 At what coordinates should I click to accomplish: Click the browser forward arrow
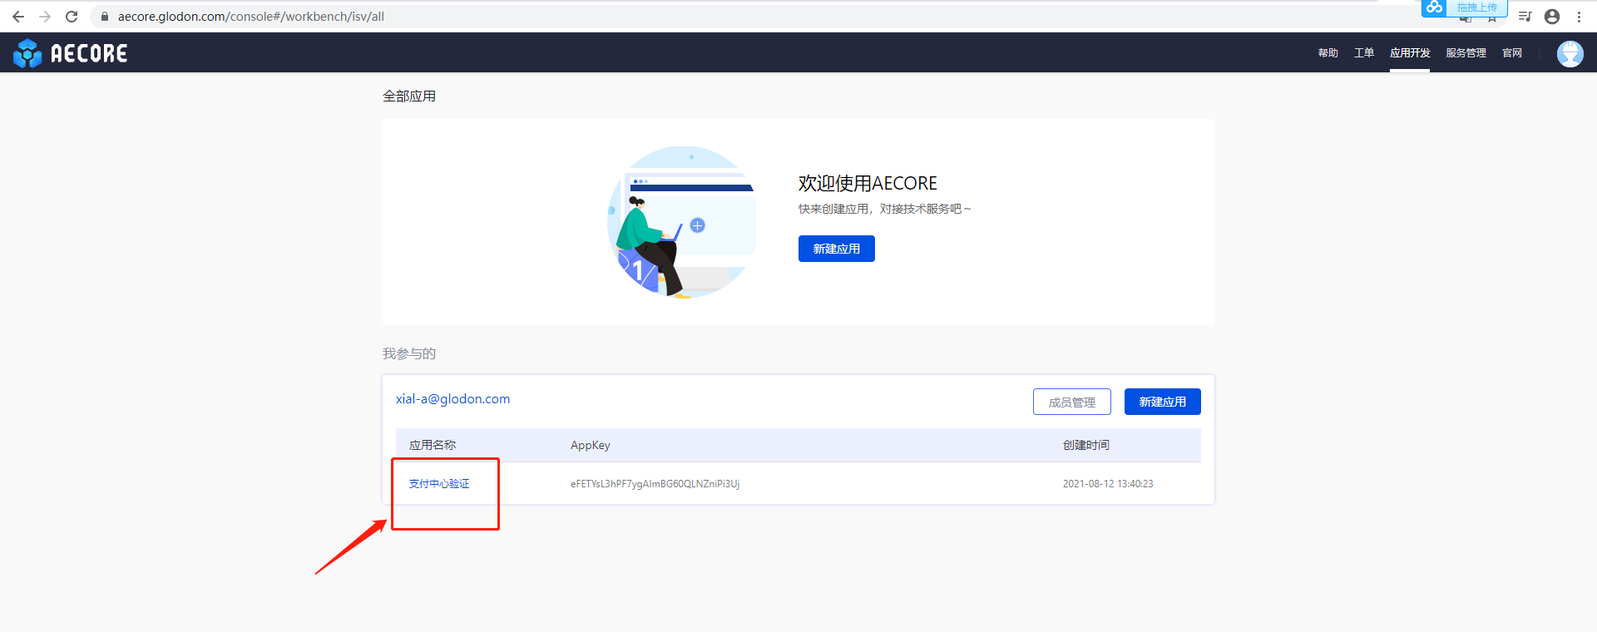coord(45,17)
